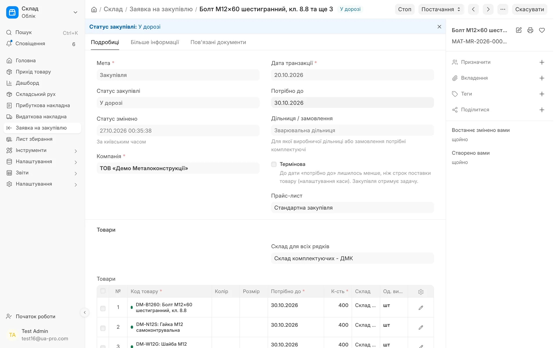Image resolution: width=557 pixels, height=348 pixels.
Task: Open Прихід товару in the sidebar
Action: [x=43, y=72]
